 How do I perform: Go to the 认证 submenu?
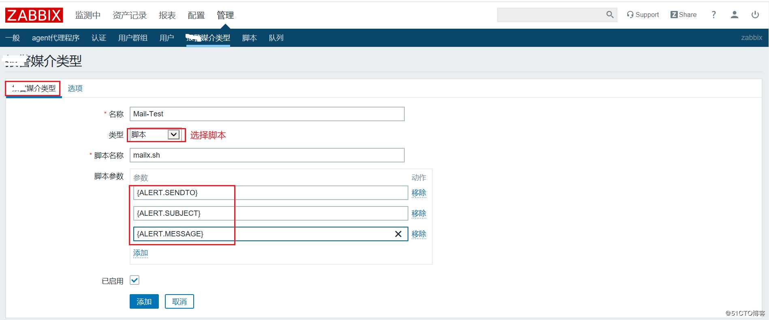point(99,38)
